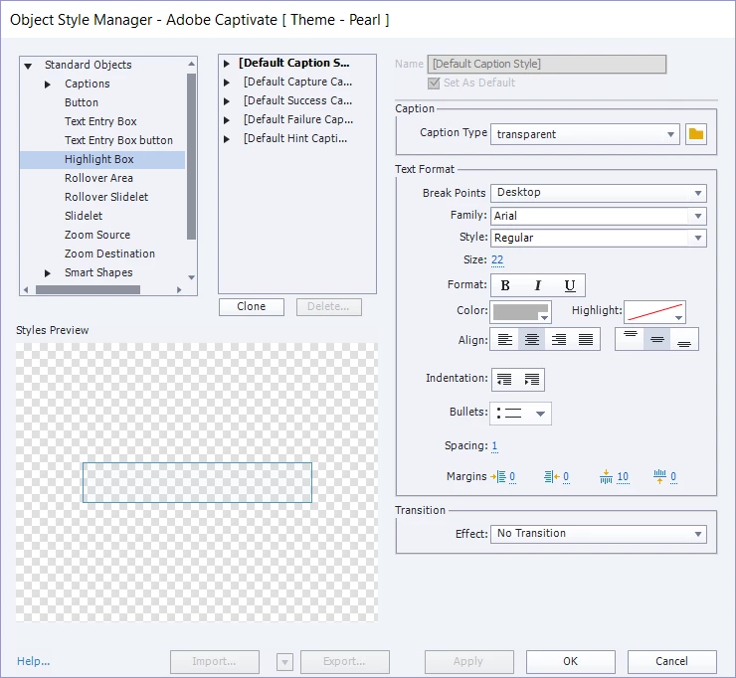Expand the Smart Shapes tree node
This screenshot has height=678, width=736.
coord(48,273)
